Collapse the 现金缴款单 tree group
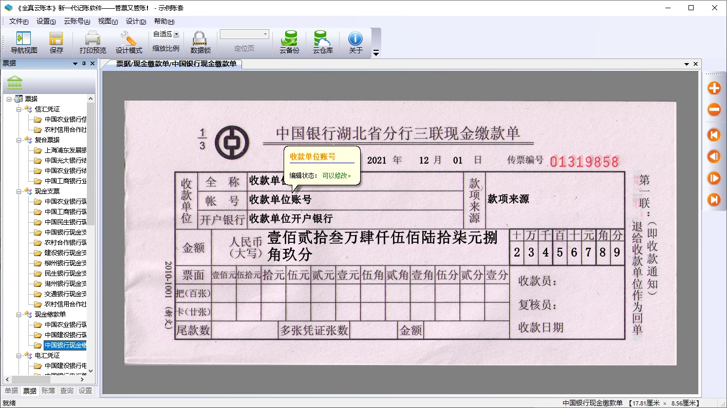This screenshot has width=727, height=408. (19, 314)
